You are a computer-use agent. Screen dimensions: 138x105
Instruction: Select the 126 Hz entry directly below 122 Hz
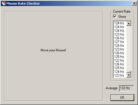[x=119, y=64]
